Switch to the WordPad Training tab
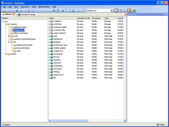Screen dimensions: 169x127 click(27, 15)
